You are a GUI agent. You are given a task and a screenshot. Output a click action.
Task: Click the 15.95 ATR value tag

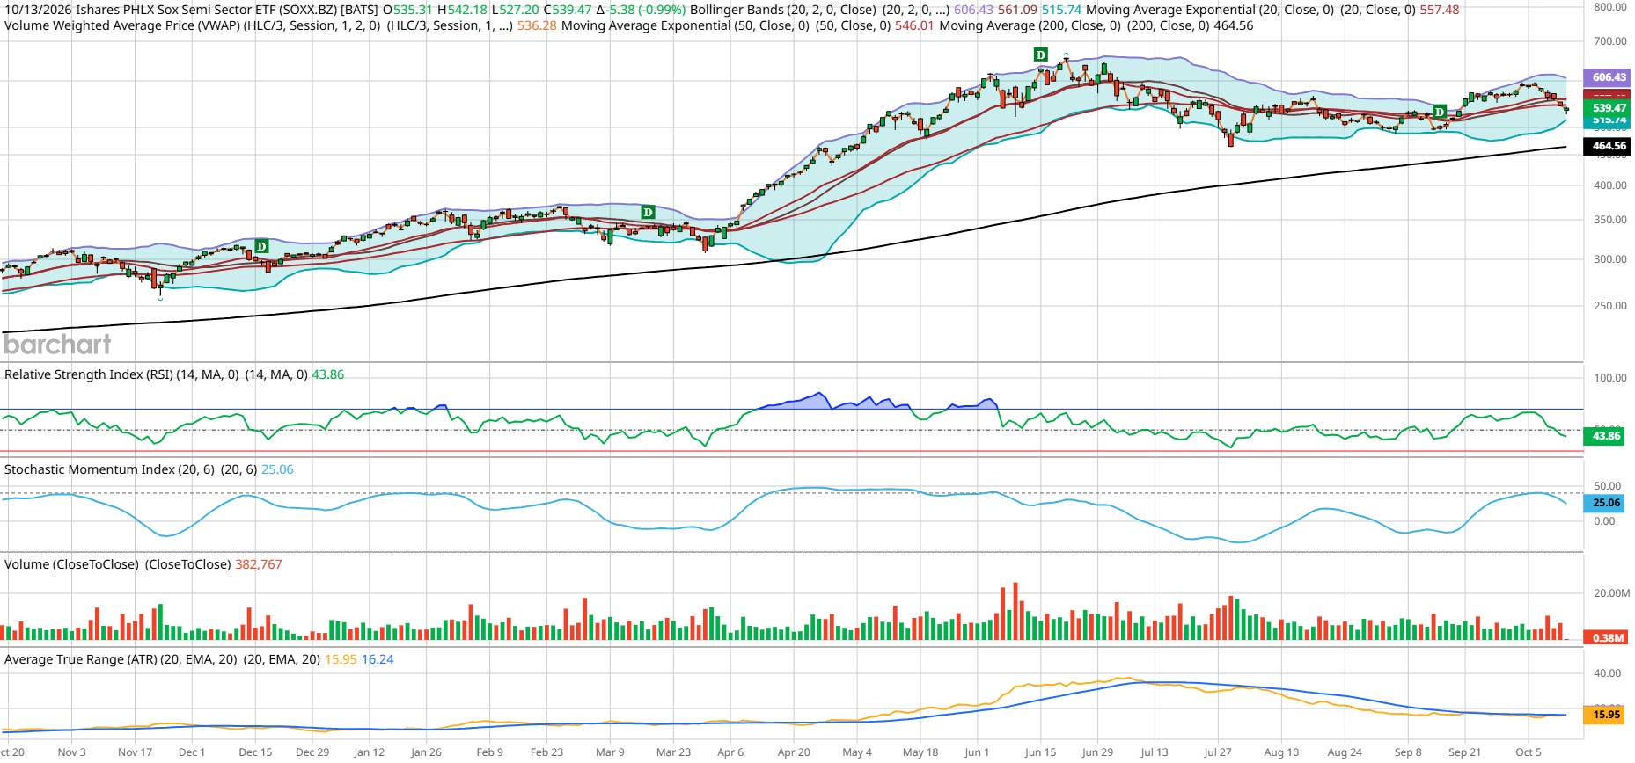pos(1605,715)
